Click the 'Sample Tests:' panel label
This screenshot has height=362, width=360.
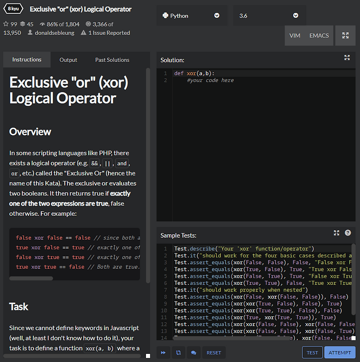click(x=179, y=235)
